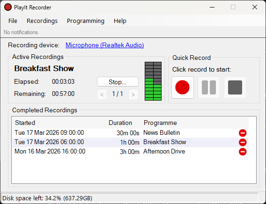Click the Disk space left status text

point(47,198)
